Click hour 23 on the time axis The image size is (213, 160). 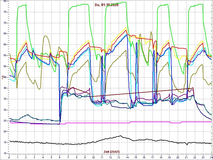click(x=203, y=157)
